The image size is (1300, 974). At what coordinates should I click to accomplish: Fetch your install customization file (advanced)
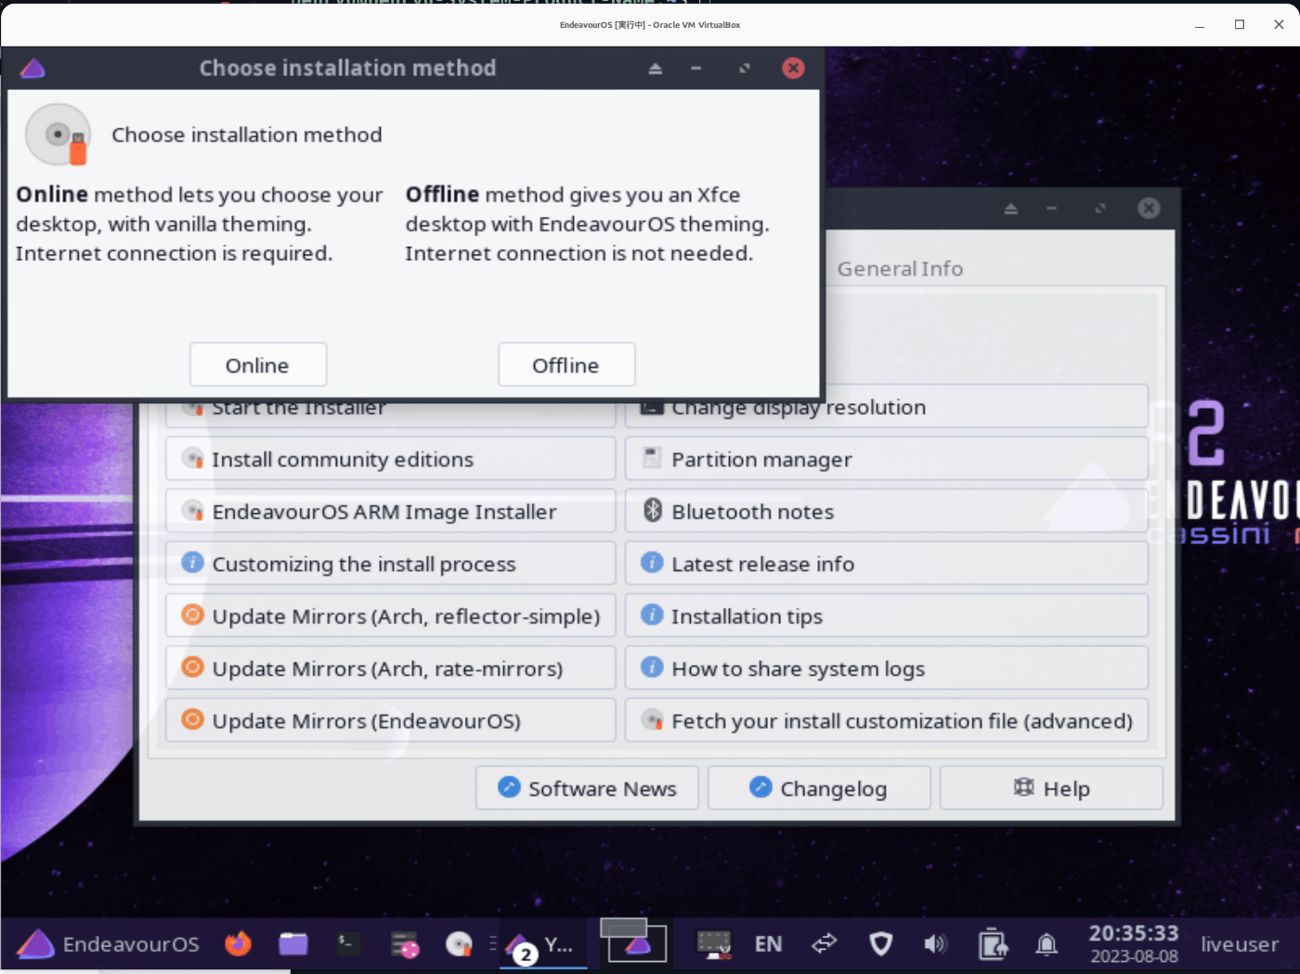pyautogui.click(x=887, y=721)
